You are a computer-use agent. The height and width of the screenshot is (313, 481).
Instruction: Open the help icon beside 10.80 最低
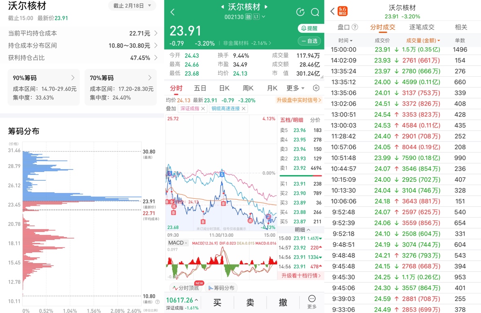pyautogui.click(x=157, y=302)
